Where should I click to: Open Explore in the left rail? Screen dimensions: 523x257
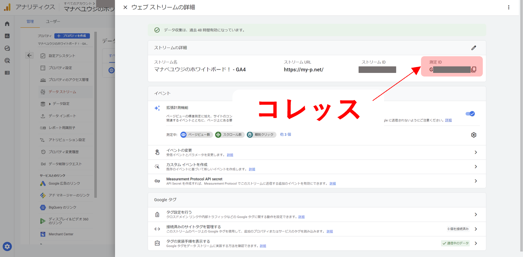click(7, 48)
